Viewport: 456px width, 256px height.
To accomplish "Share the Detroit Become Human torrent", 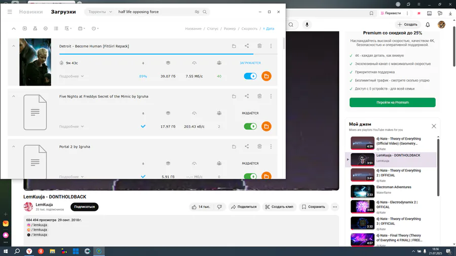I will coord(247,46).
